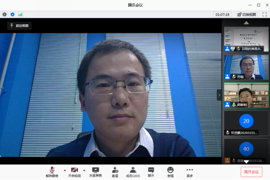The width and height of the screenshot is (270, 180).
Task: Open the emoji reactions (表情) icon
Action: point(170,172)
